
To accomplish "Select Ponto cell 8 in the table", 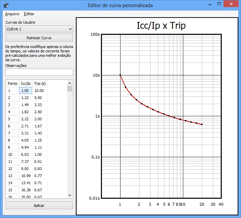I will (12, 140).
